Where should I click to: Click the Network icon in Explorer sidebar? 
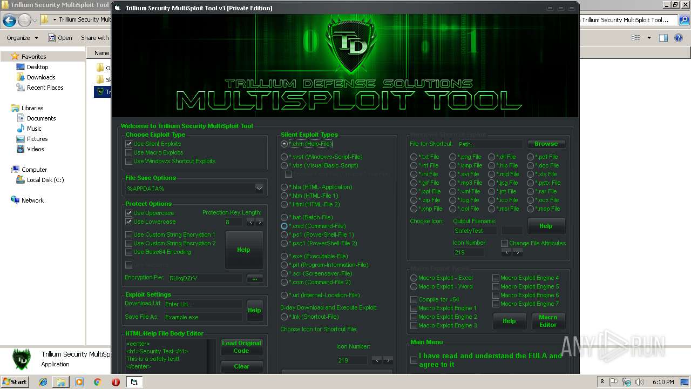pyautogui.click(x=15, y=200)
